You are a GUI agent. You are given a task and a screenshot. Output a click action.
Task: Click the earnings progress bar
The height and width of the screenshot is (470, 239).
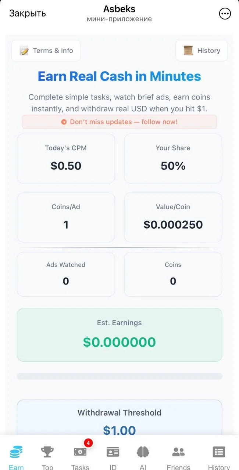tap(119, 376)
